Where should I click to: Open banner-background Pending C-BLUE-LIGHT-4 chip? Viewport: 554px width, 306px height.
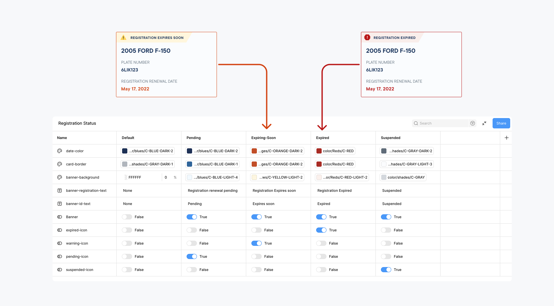click(x=212, y=177)
